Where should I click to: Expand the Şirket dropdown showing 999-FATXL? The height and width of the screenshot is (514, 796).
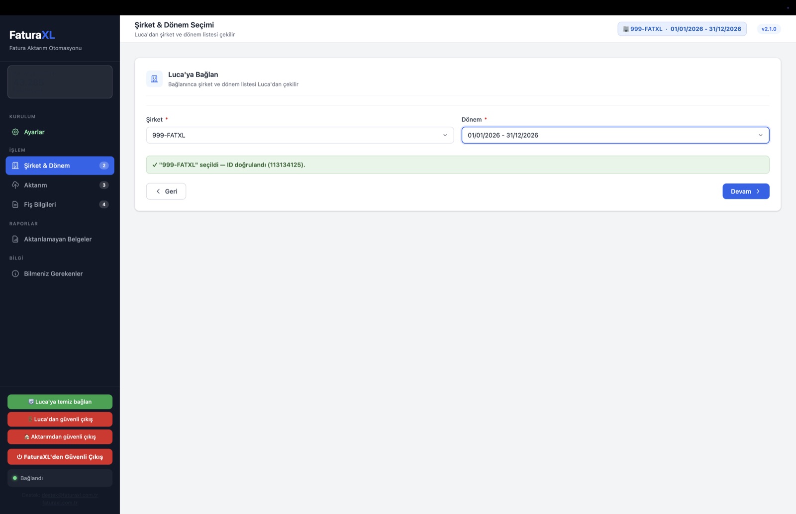[300, 135]
